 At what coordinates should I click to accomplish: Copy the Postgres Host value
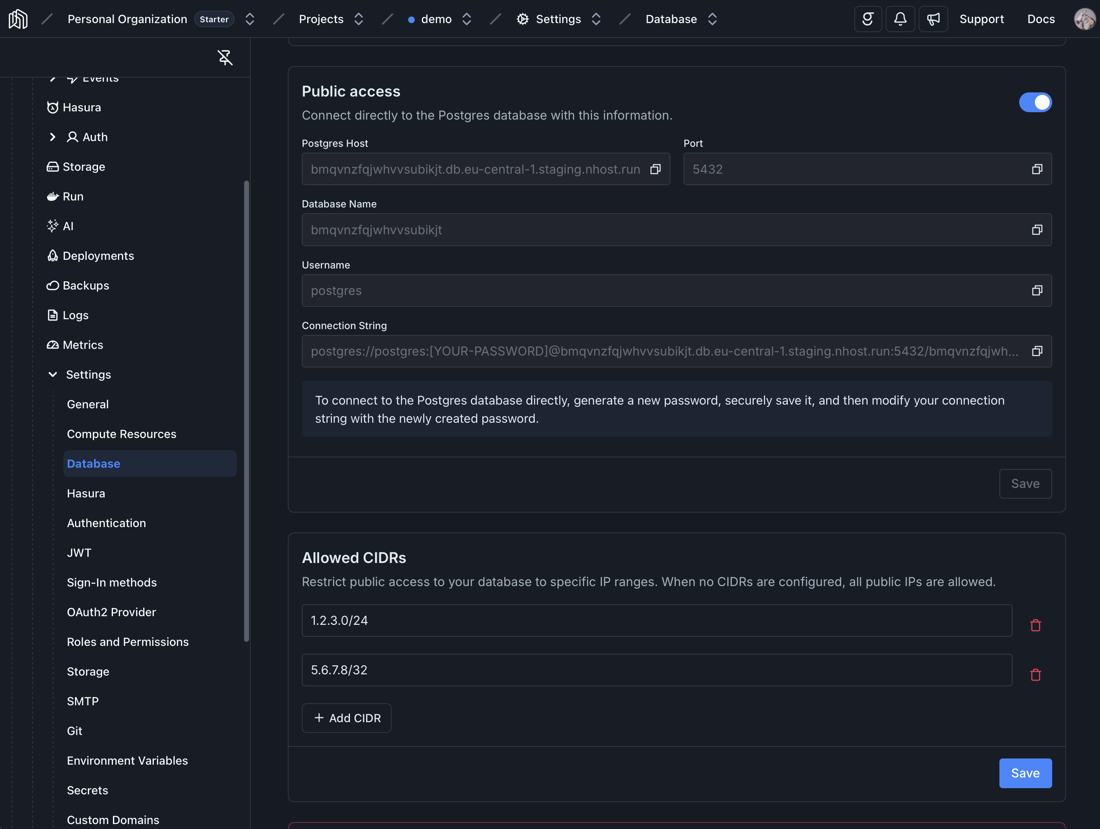click(x=656, y=169)
